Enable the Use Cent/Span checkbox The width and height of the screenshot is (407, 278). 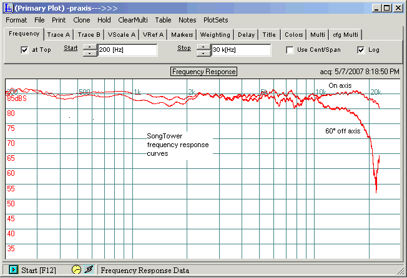[x=290, y=50]
